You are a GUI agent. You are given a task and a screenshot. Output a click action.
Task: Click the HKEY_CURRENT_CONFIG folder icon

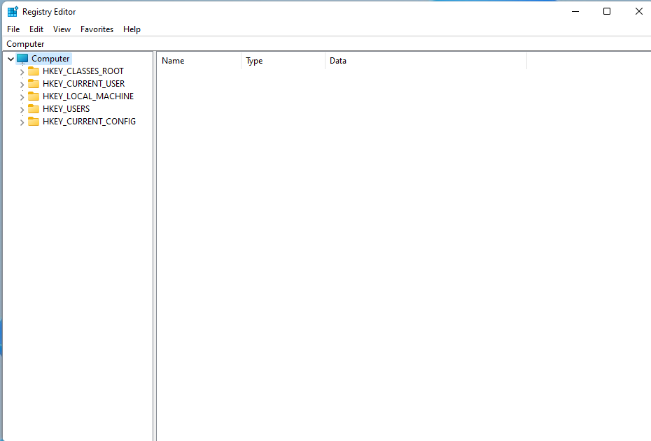point(34,121)
